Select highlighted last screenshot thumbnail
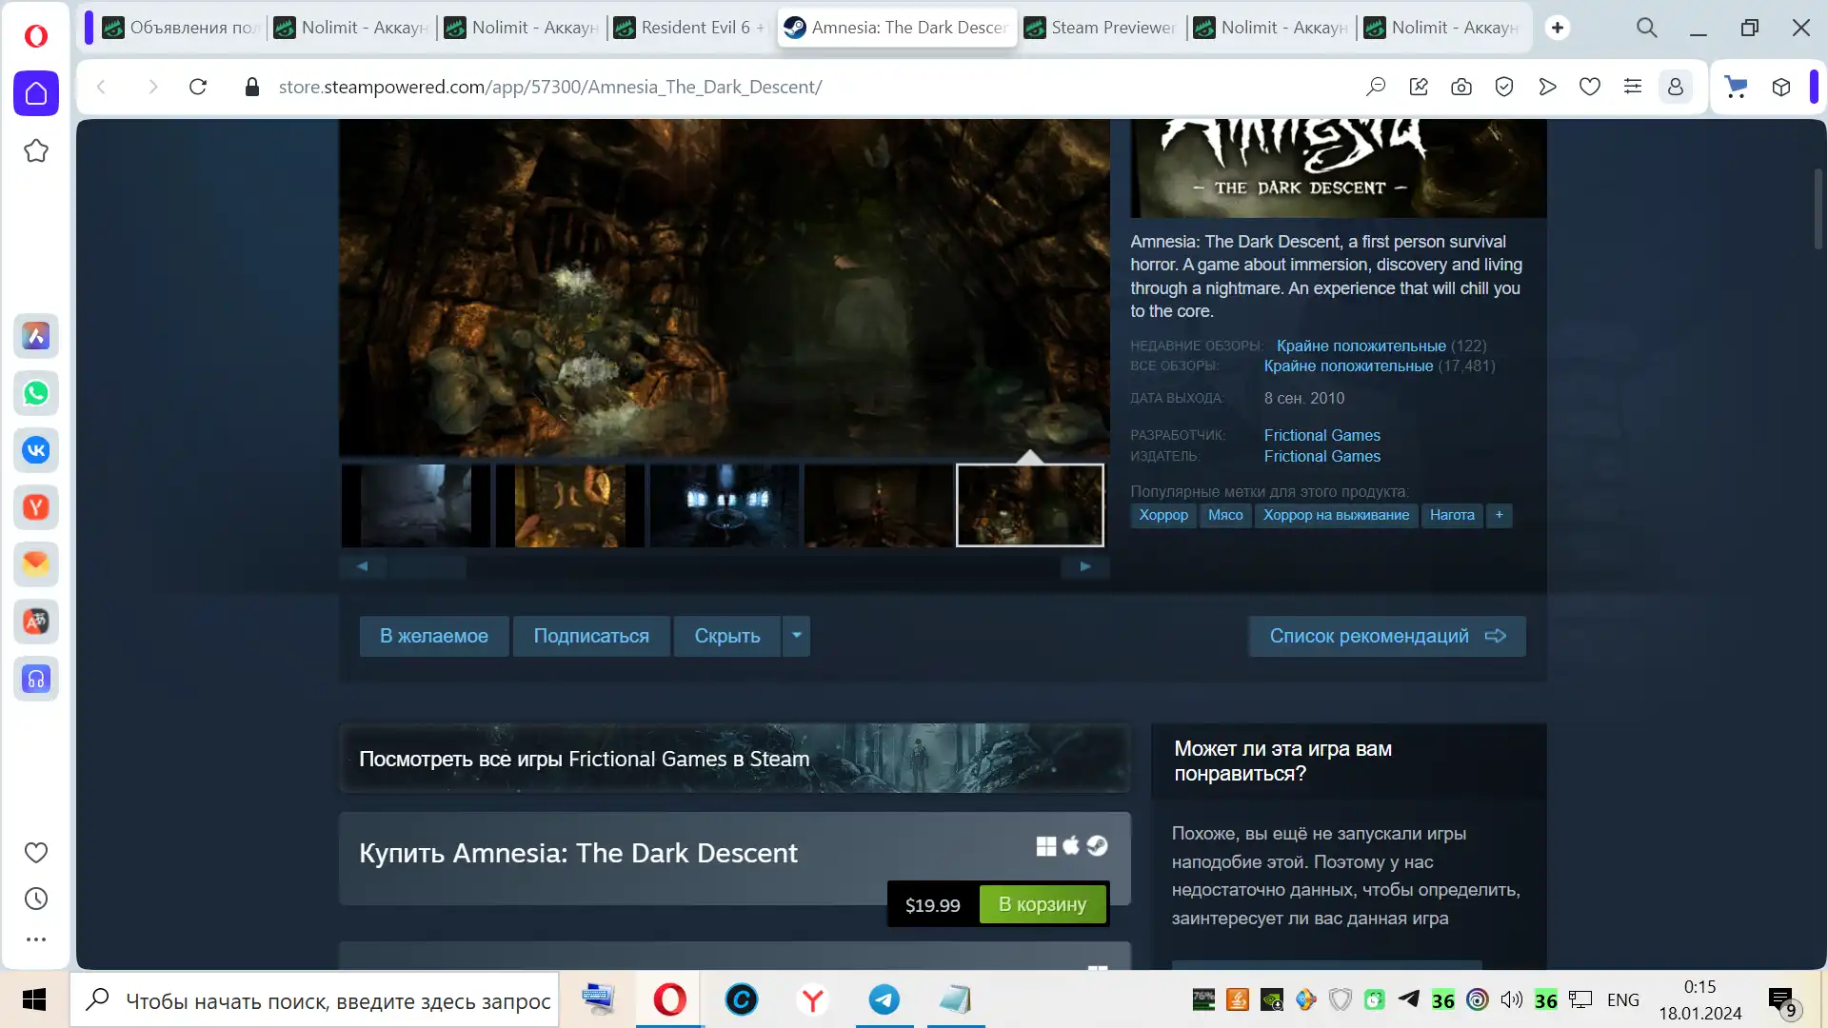This screenshot has width=1828, height=1028. click(1030, 505)
